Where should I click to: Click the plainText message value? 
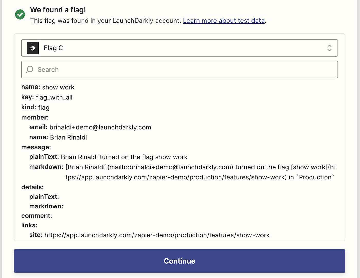(x=124, y=157)
